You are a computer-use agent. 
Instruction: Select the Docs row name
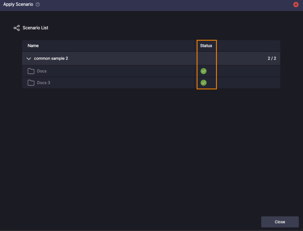(x=42, y=71)
